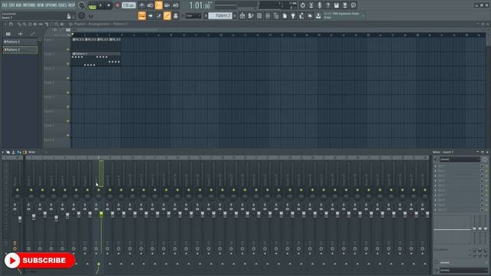Open the Line snap dropdown
Viewport: 491px width, 276px height.
click(x=193, y=15)
